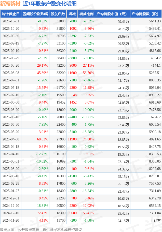
Task: Click the 户均持股市值（元） column header
Action: pos(112,14)
